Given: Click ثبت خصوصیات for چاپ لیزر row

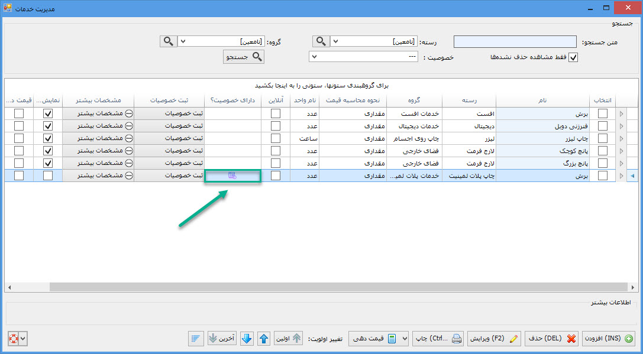Looking at the screenshot, I should 169,138.
